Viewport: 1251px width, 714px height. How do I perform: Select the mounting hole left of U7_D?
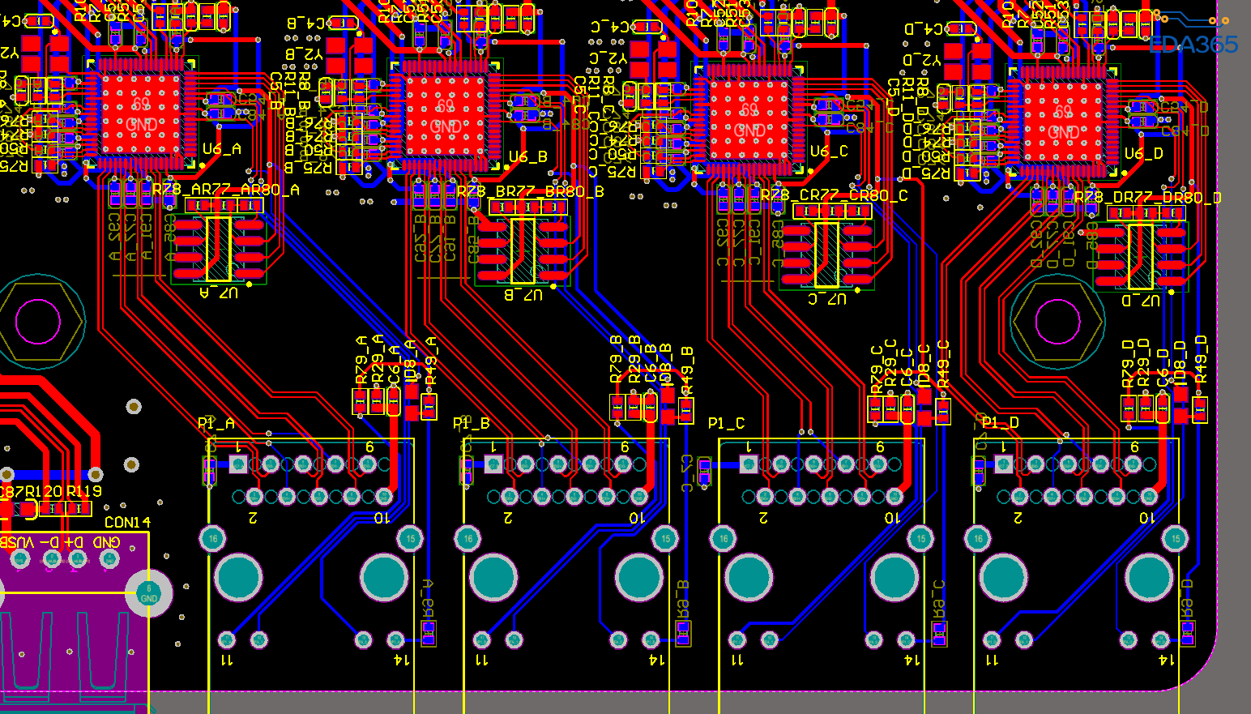[x=1057, y=322]
